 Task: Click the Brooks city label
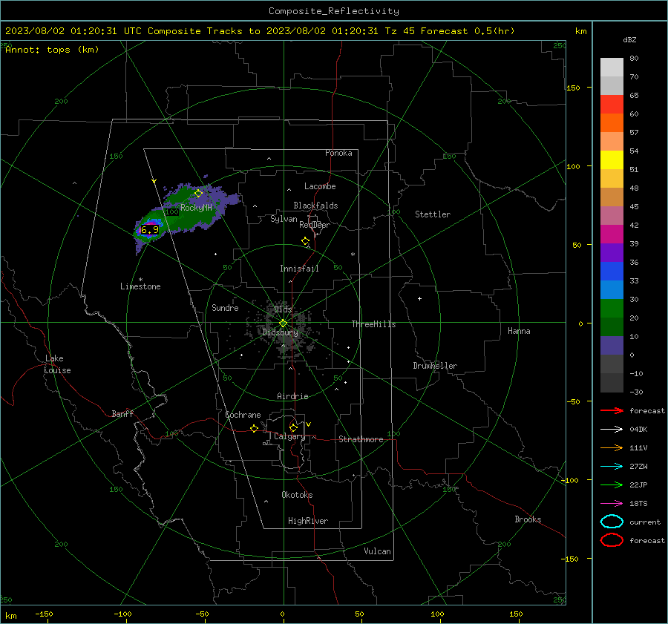click(528, 519)
